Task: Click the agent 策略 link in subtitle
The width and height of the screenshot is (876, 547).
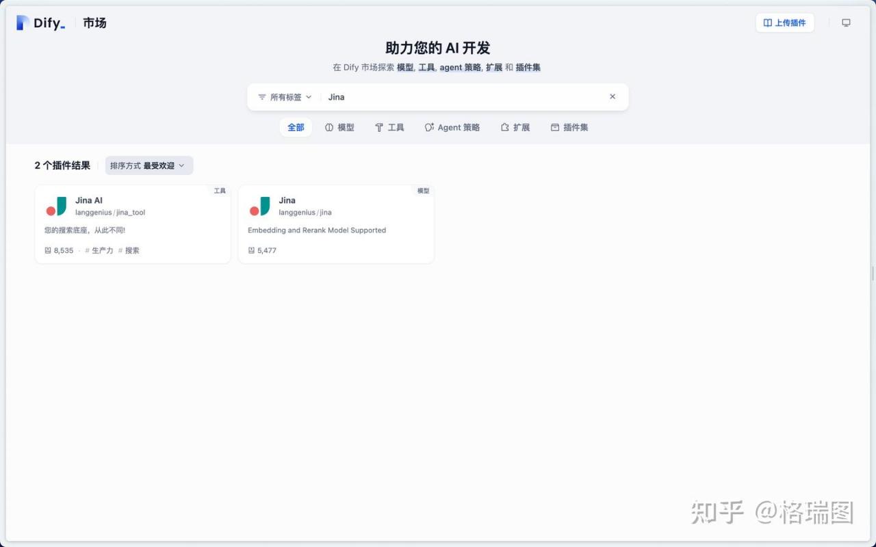Action: coord(460,68)
